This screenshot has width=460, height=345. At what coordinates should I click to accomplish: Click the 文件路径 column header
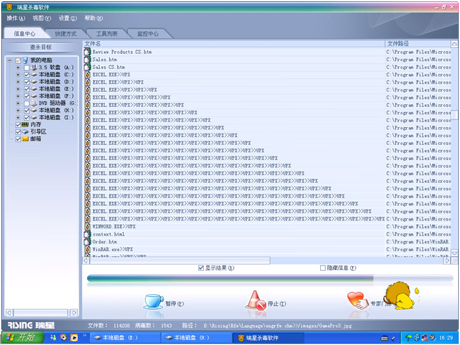coord(418,44)
